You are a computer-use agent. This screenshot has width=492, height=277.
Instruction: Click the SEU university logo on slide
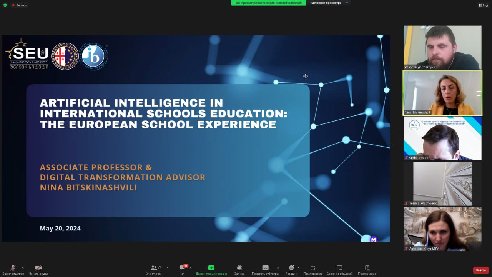(x=28, y=54)
